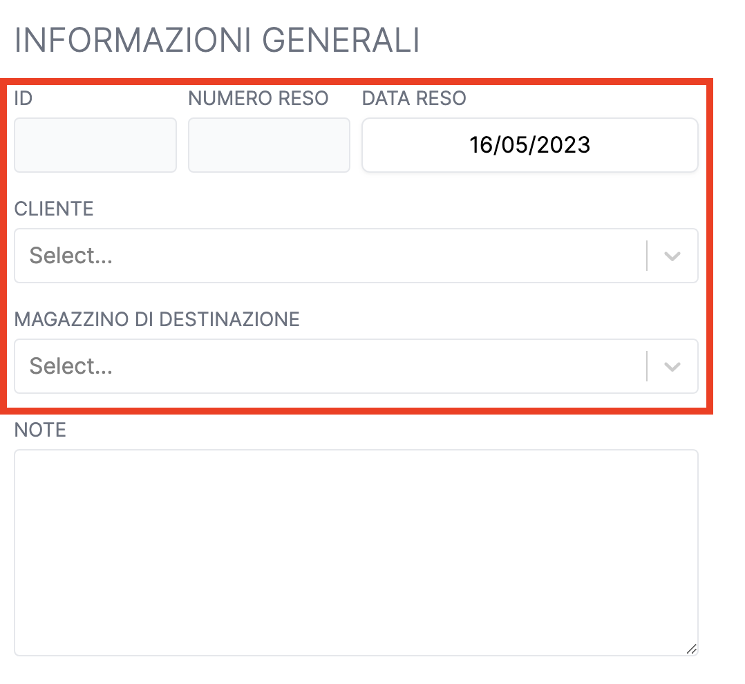Click the ID field label
The image size is (745, 684).
pos(23,98)
